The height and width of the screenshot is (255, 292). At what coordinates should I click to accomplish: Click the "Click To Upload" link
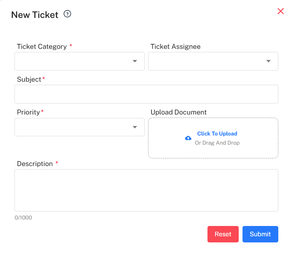(x=217, y=134)
